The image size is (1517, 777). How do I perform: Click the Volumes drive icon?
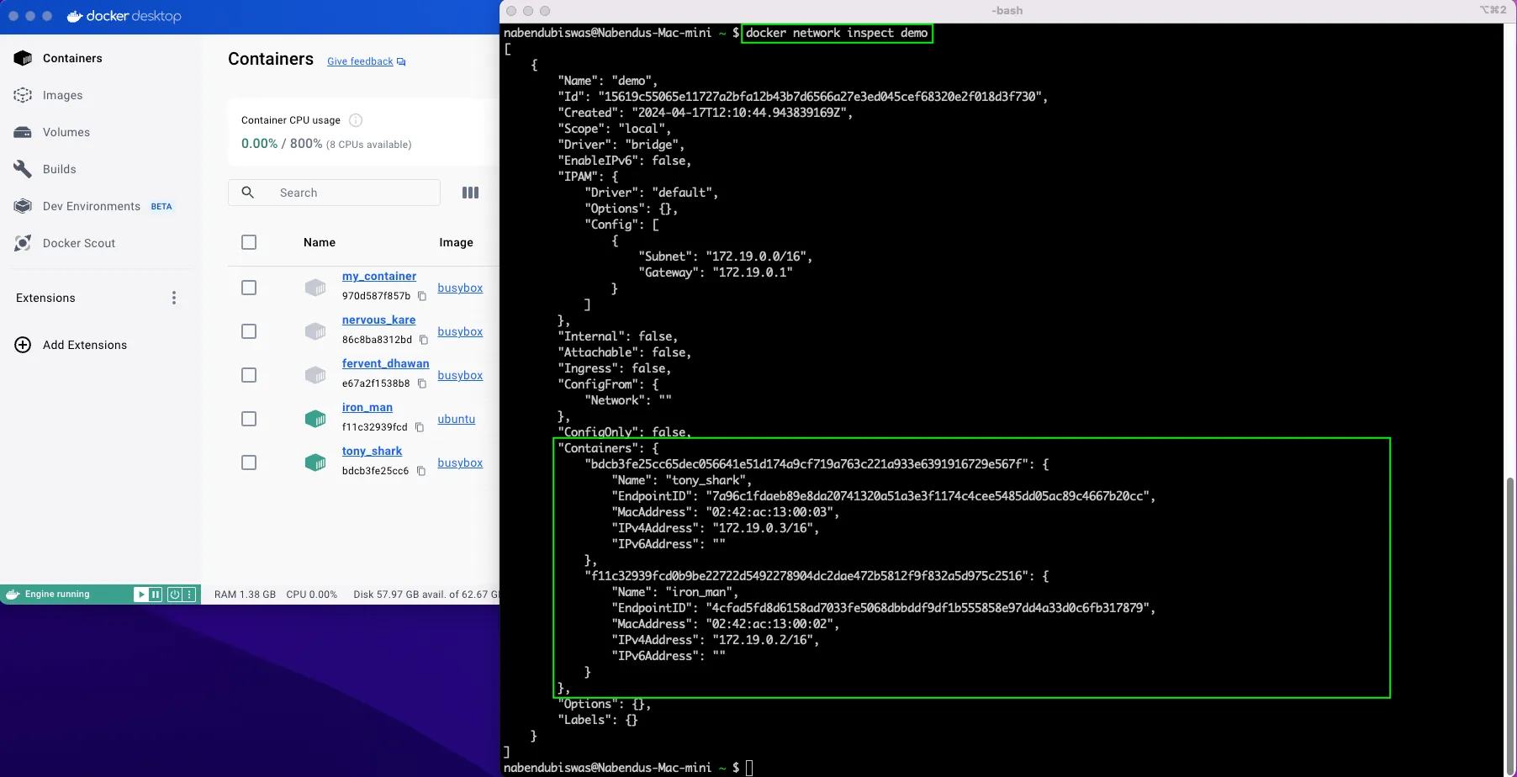(24, 132)
